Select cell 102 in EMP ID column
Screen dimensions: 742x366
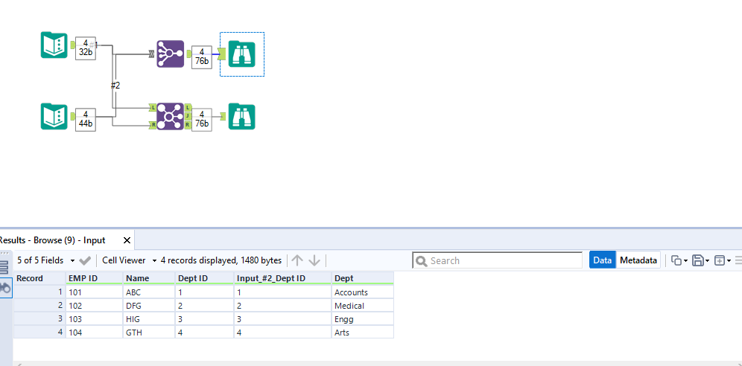click(x=94, y=306)
